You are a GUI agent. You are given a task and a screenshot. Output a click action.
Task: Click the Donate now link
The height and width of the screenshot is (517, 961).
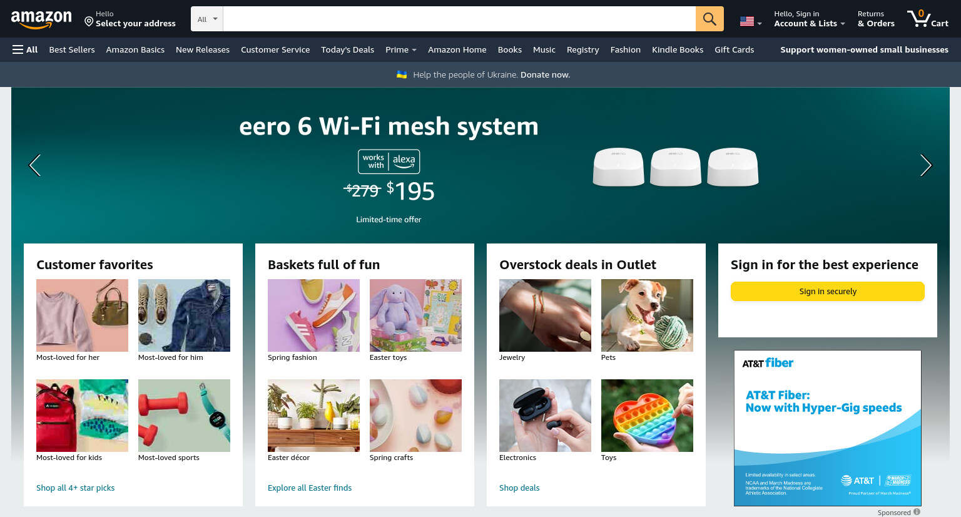pos(545,74)
